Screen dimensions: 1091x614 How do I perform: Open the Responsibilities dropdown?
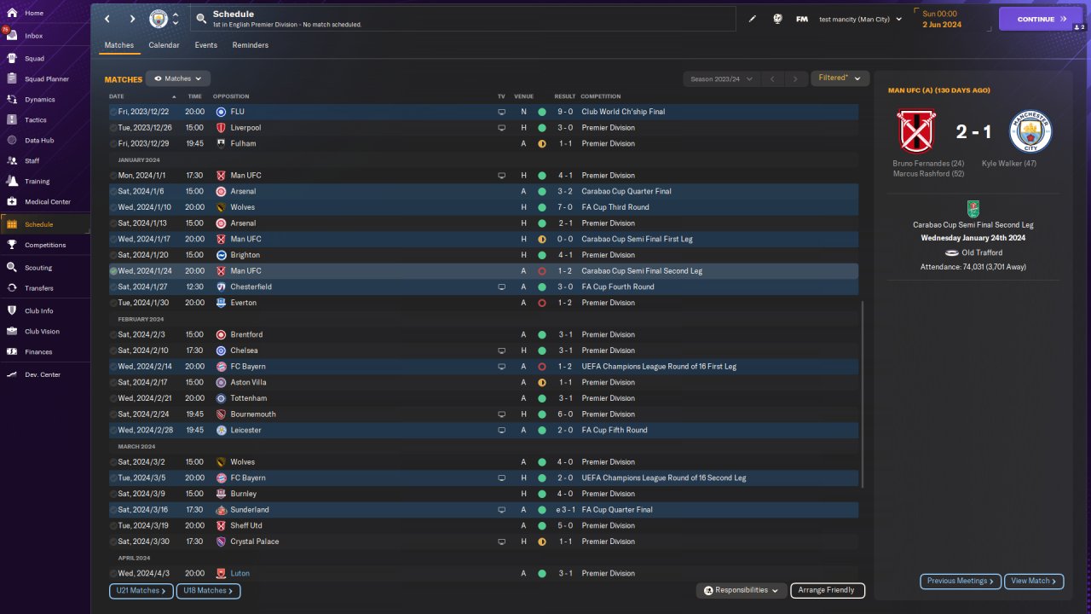(x=742, y=590)
